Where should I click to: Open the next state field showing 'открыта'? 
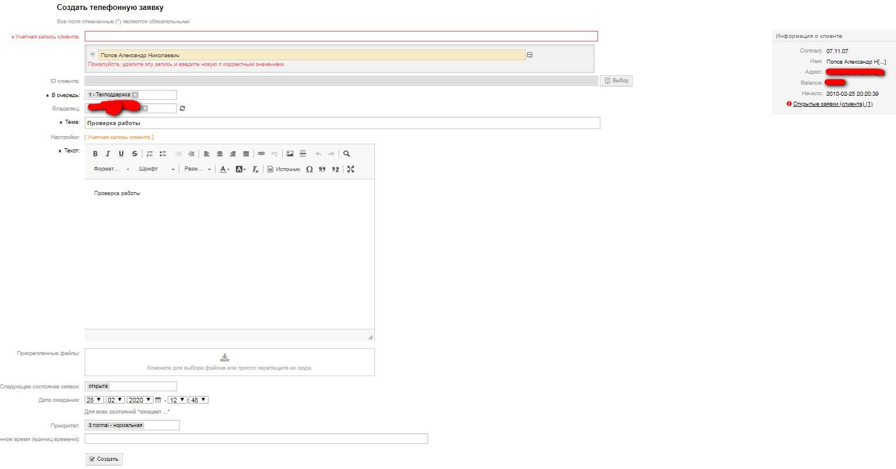pyautogui.click(x=130, y=386)
